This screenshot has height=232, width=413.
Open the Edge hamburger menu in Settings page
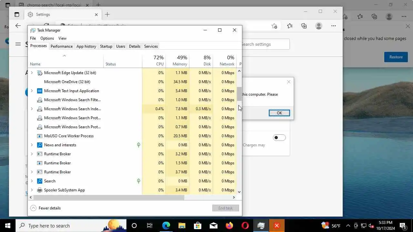[18, 44]
